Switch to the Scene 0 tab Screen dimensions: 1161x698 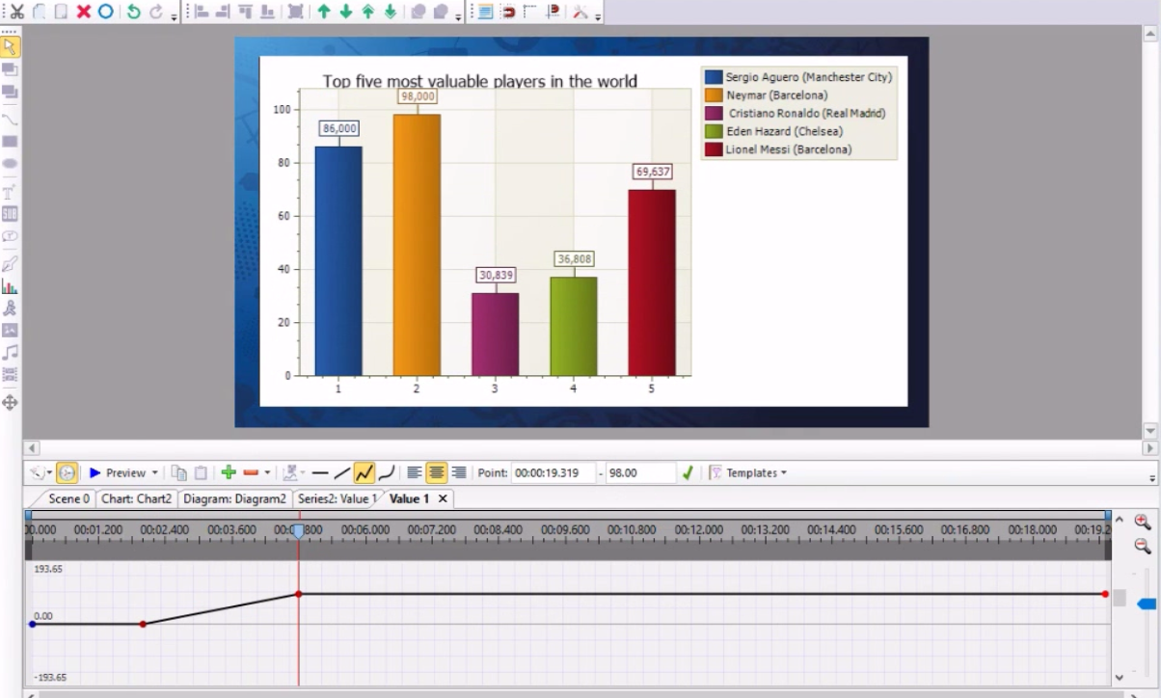coord(68,498)
